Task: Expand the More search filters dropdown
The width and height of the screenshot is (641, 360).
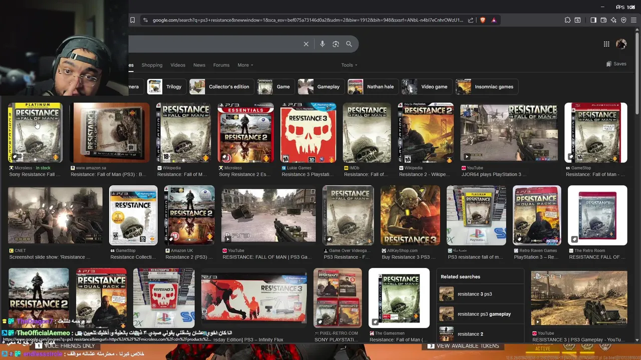Action: 245,65
